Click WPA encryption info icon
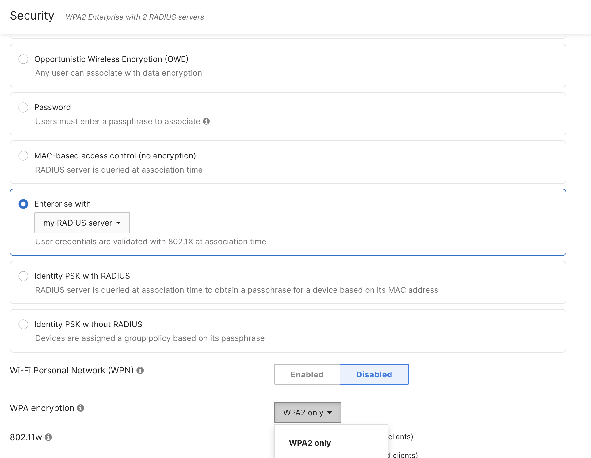Screen dimensions: 591x458 click(x=81, y=408)
